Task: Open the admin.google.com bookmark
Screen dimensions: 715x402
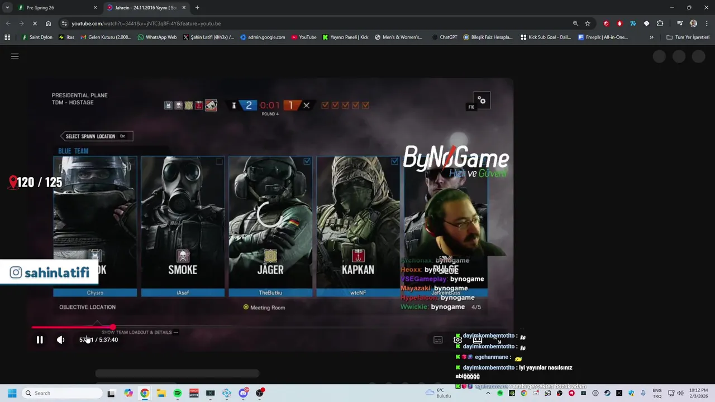Action: (x=263, y=37)
